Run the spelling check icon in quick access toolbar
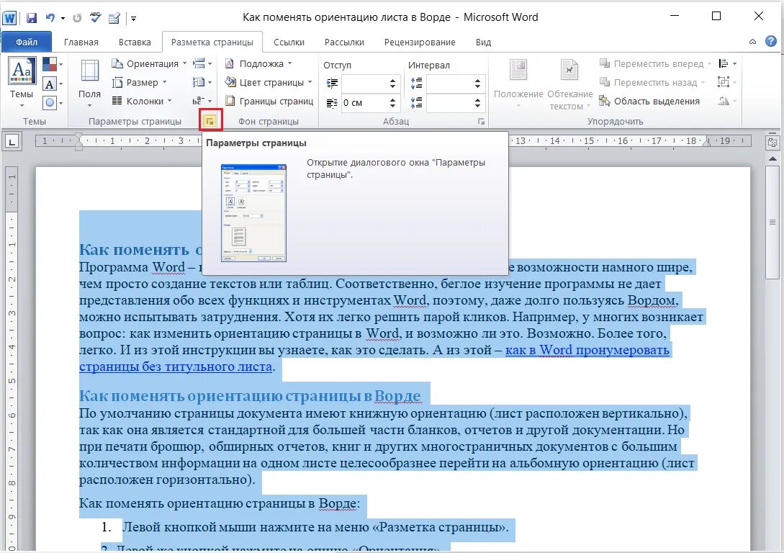The width and height of the screenshot is (784, 553). click(x=95, y=17)
